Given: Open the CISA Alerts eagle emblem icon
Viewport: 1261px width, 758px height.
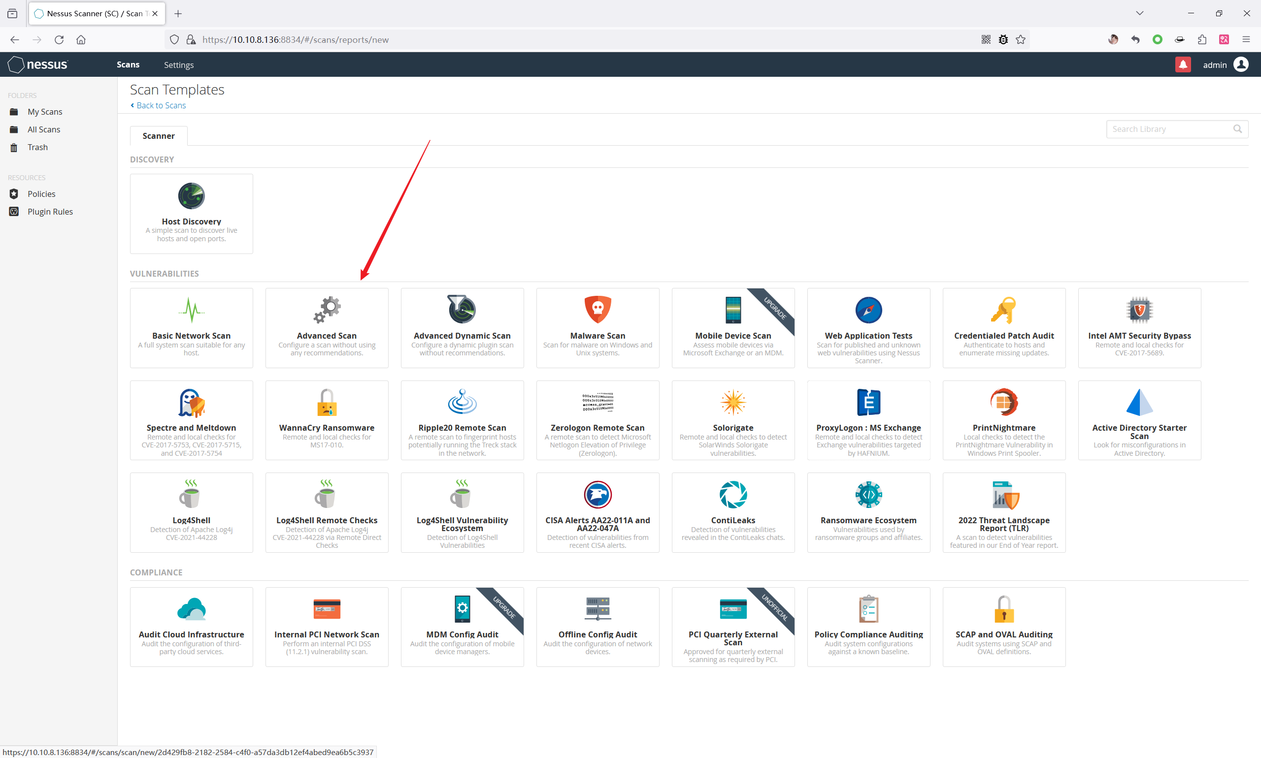Looking at the screenshot, I should pyautogui.click(x=597, y=495).
